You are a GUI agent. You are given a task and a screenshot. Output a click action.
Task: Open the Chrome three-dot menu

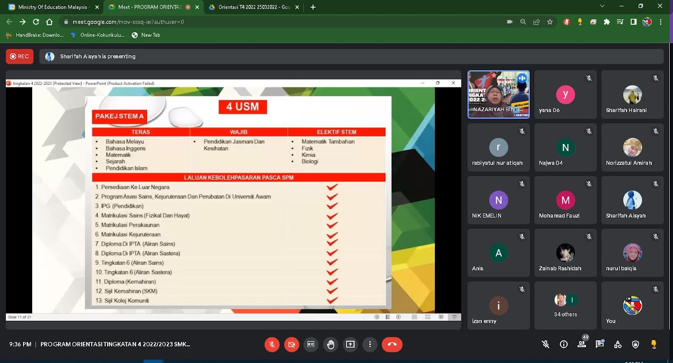pyautogui.click(x=661, y=22)
